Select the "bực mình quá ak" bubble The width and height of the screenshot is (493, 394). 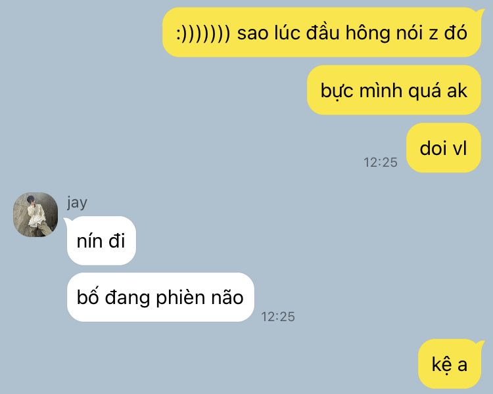394,90
